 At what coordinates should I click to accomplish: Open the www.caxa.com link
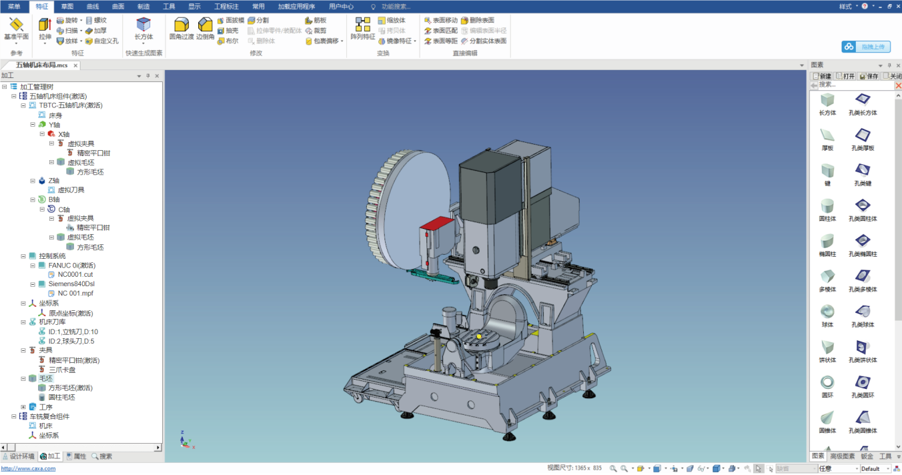tap(28, 468)
